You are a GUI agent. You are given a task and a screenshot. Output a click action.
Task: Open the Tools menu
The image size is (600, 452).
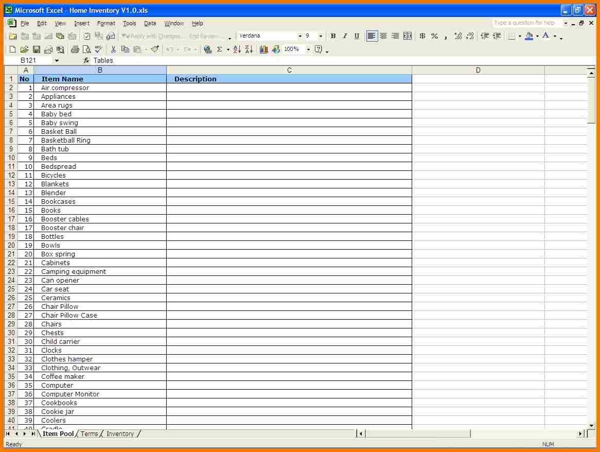click(129, 23)
